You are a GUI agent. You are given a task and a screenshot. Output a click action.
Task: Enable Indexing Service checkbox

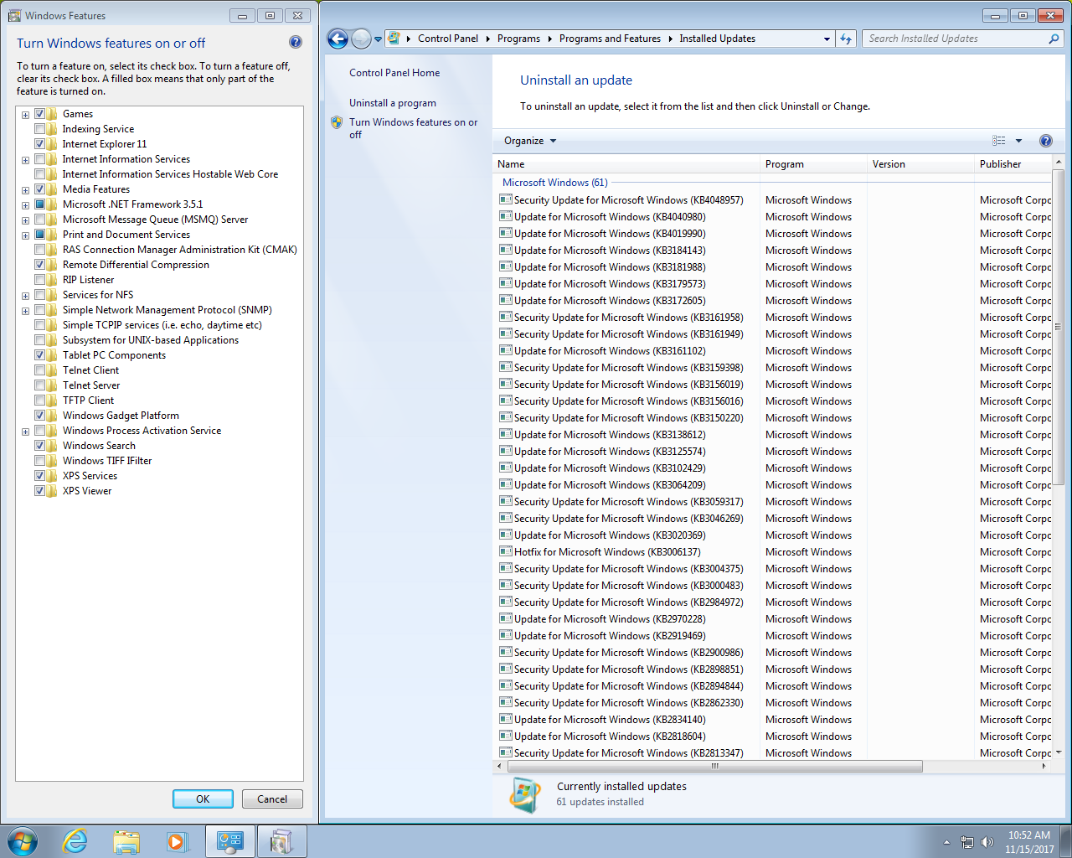pos(39,129)
